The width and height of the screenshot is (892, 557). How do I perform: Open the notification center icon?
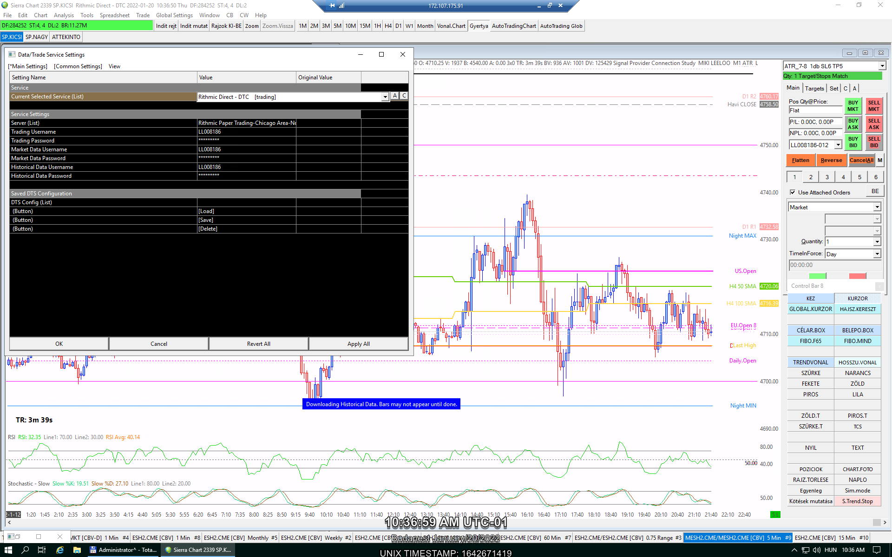[x=877, y=550]
